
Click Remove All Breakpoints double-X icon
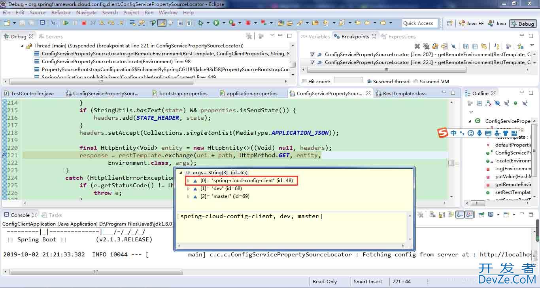tap(426, 46)
